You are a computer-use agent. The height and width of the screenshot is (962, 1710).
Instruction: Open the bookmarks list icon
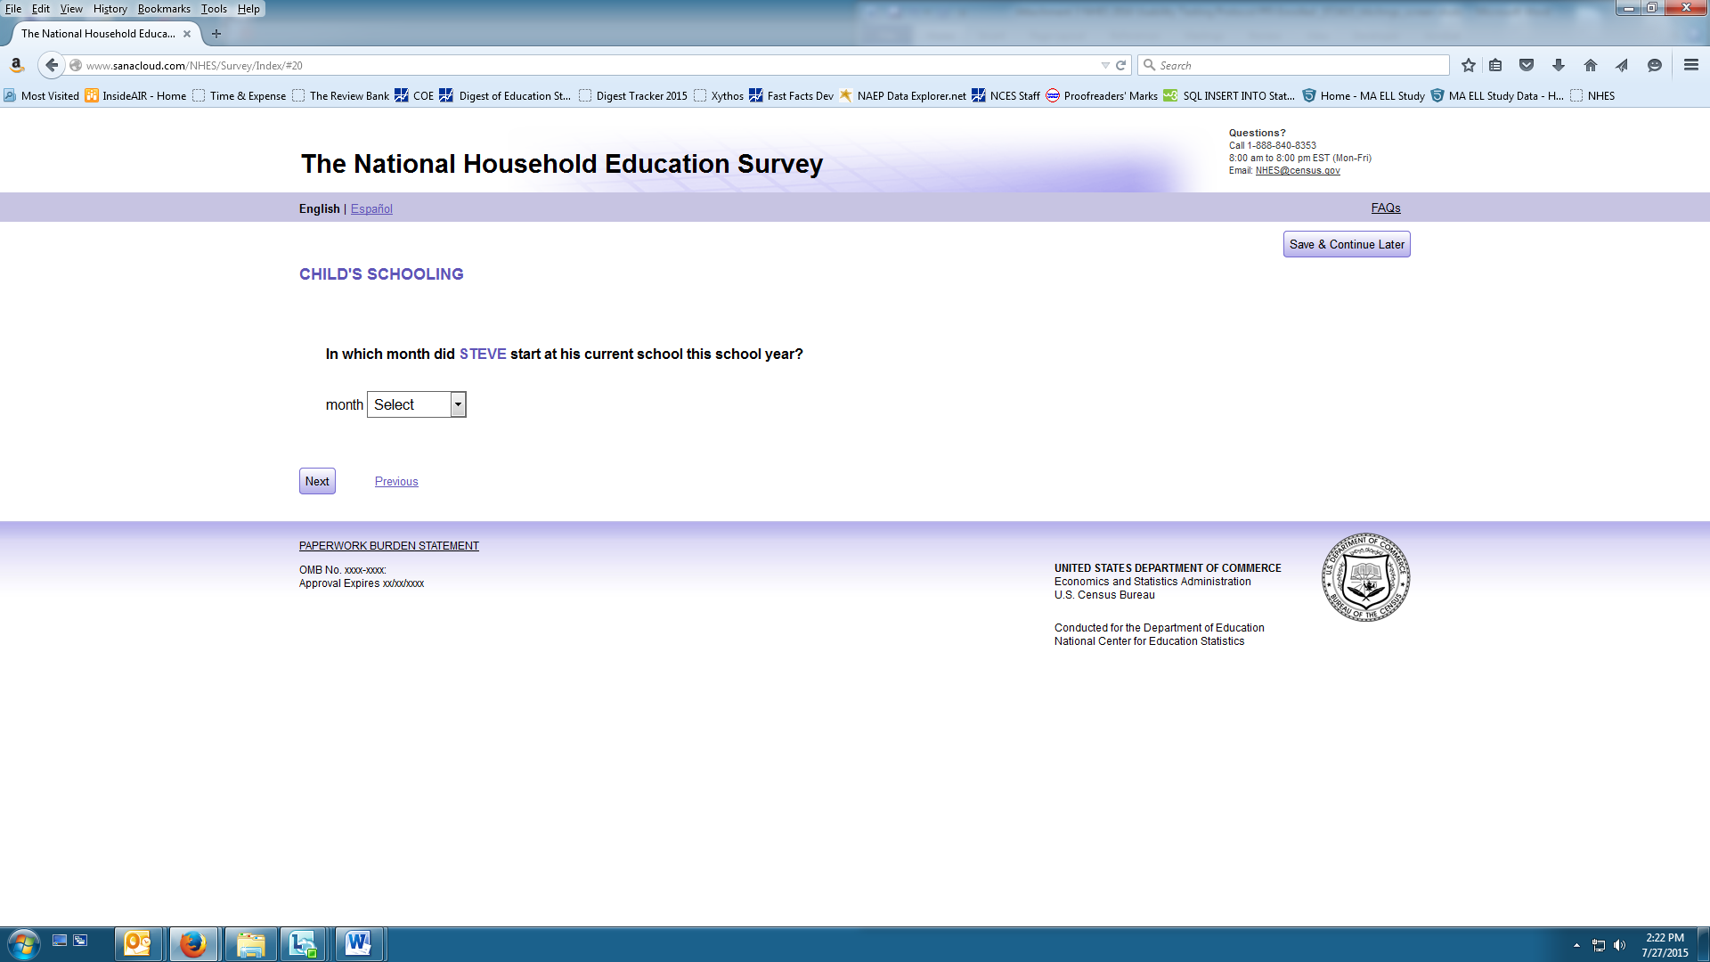[x=1495, y=65]
